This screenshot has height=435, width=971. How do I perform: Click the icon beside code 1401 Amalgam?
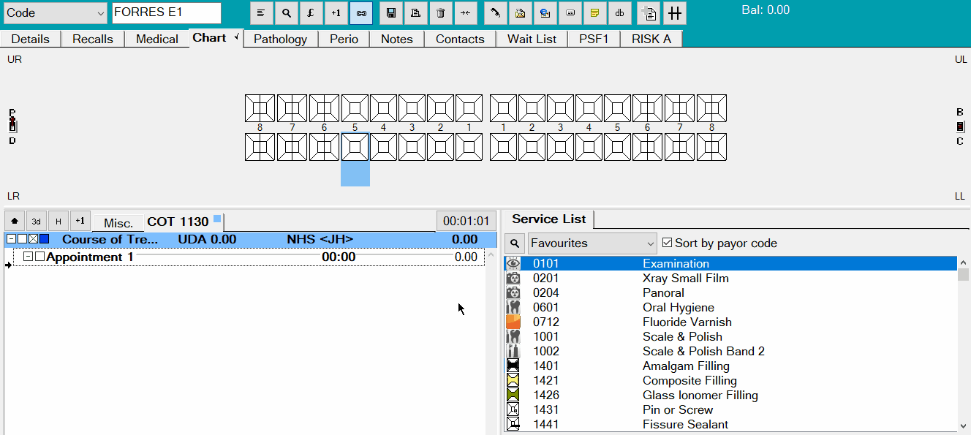coord(513,366)
